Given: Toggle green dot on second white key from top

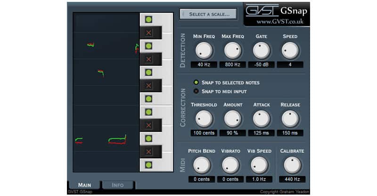Looking at the screenshot, I should click(148, 46).
